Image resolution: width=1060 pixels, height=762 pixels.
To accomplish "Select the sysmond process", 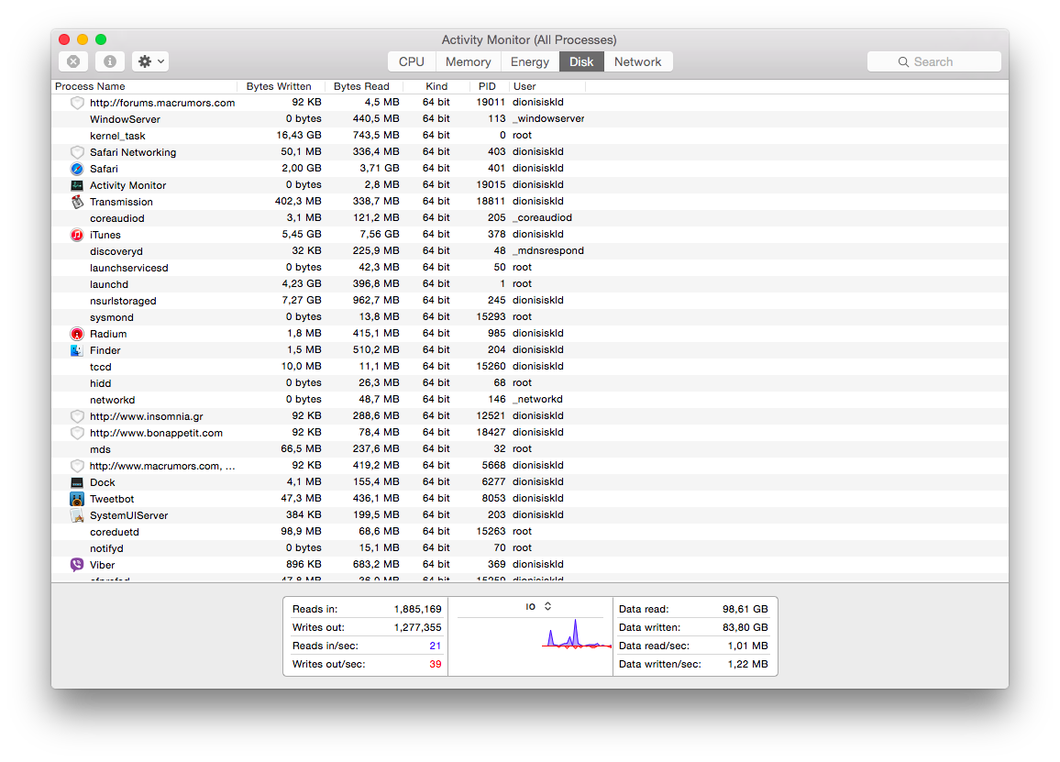I will click(x=529, y=317).
